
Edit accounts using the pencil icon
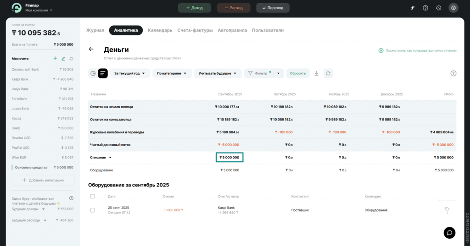pos(63,59)
